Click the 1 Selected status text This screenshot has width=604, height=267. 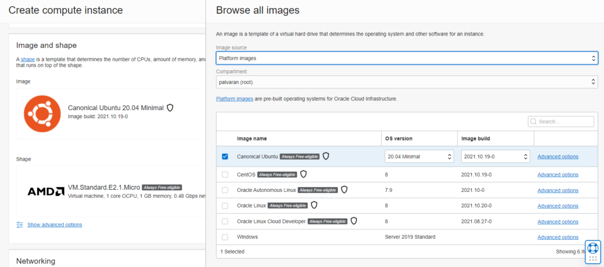tap(232, 252)
